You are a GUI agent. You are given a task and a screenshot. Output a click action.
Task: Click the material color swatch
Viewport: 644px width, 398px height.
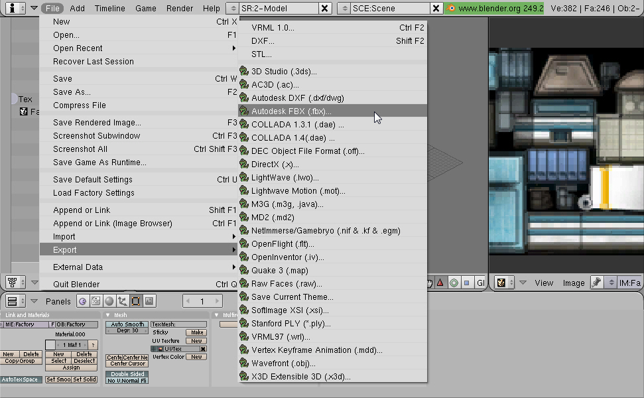[50, 345]
